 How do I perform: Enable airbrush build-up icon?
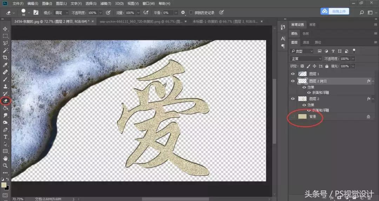[146, 13]
